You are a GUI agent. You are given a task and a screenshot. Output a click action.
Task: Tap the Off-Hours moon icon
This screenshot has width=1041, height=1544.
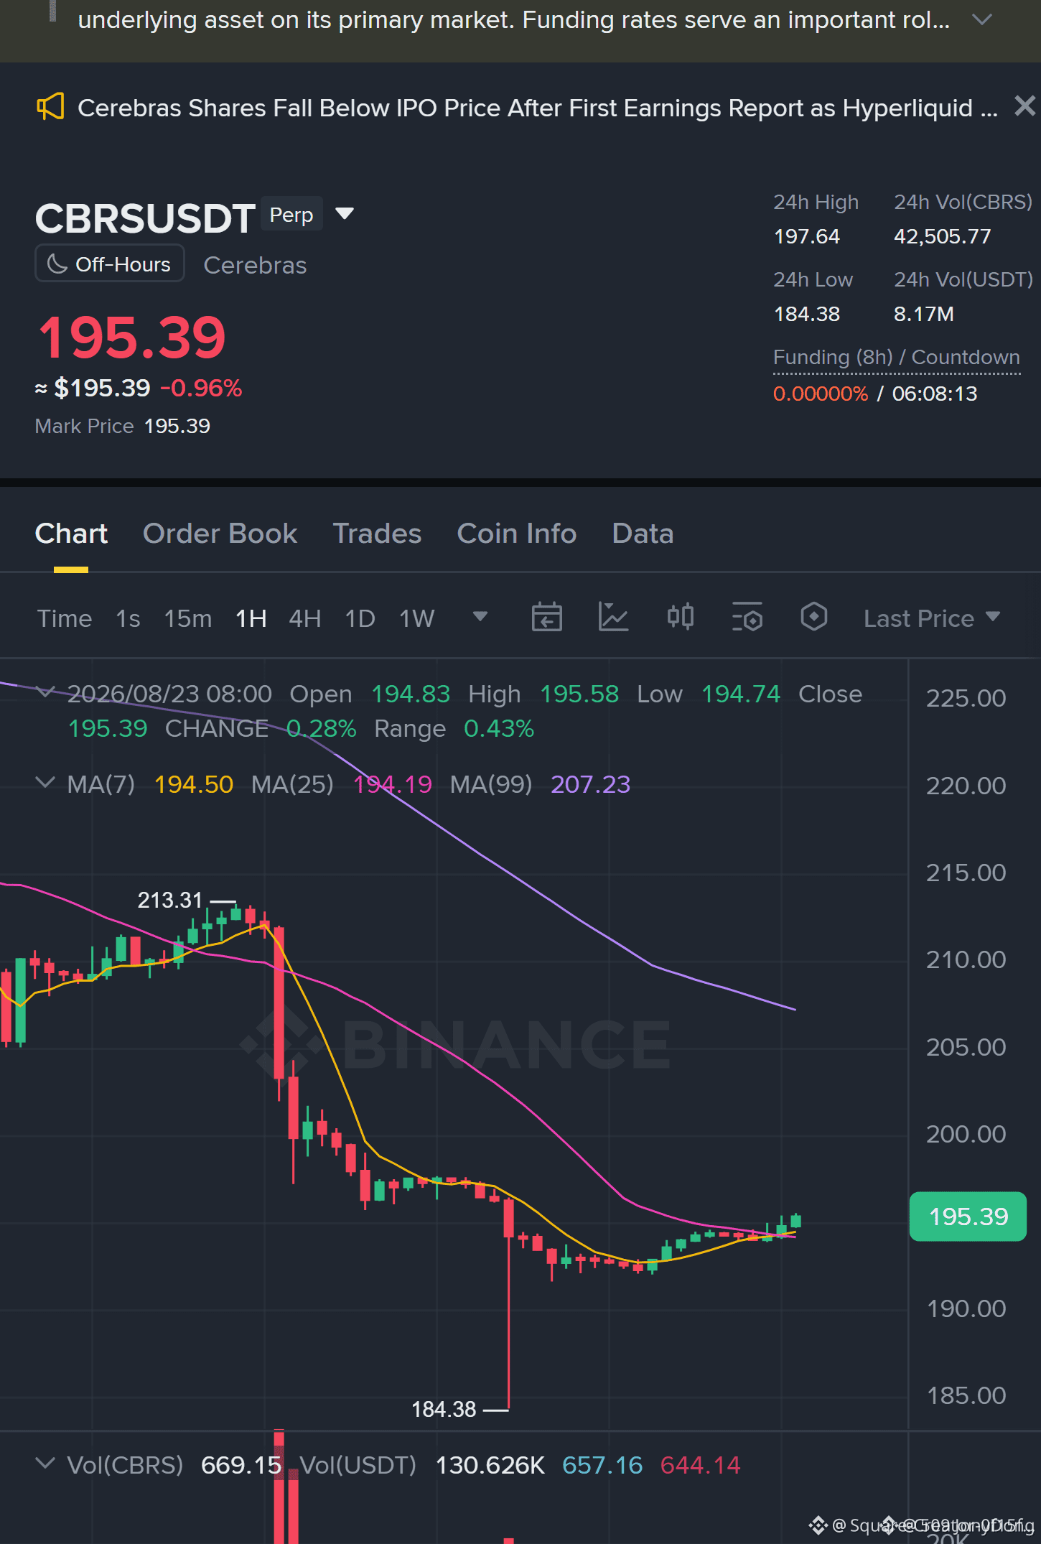(57, 264)
